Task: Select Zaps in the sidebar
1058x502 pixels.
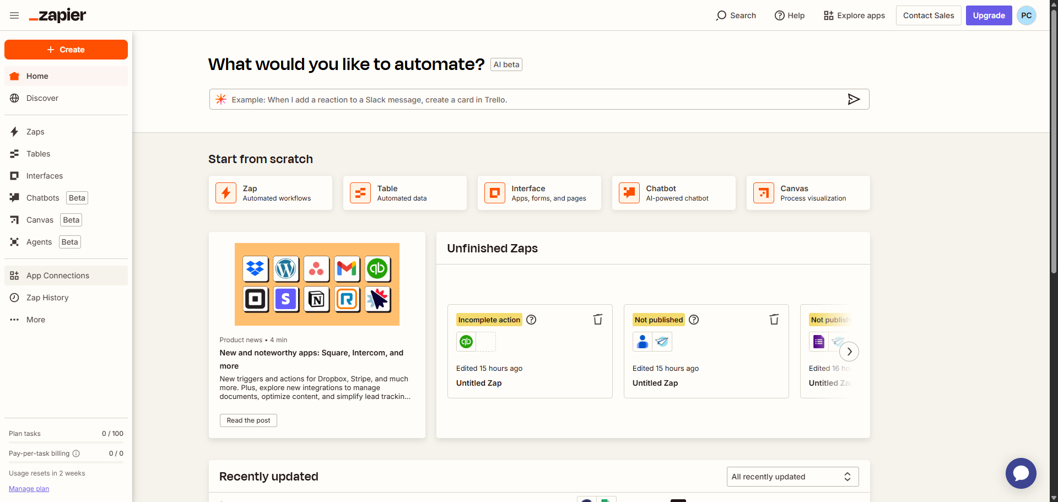Action: click(x=35, y=132)
